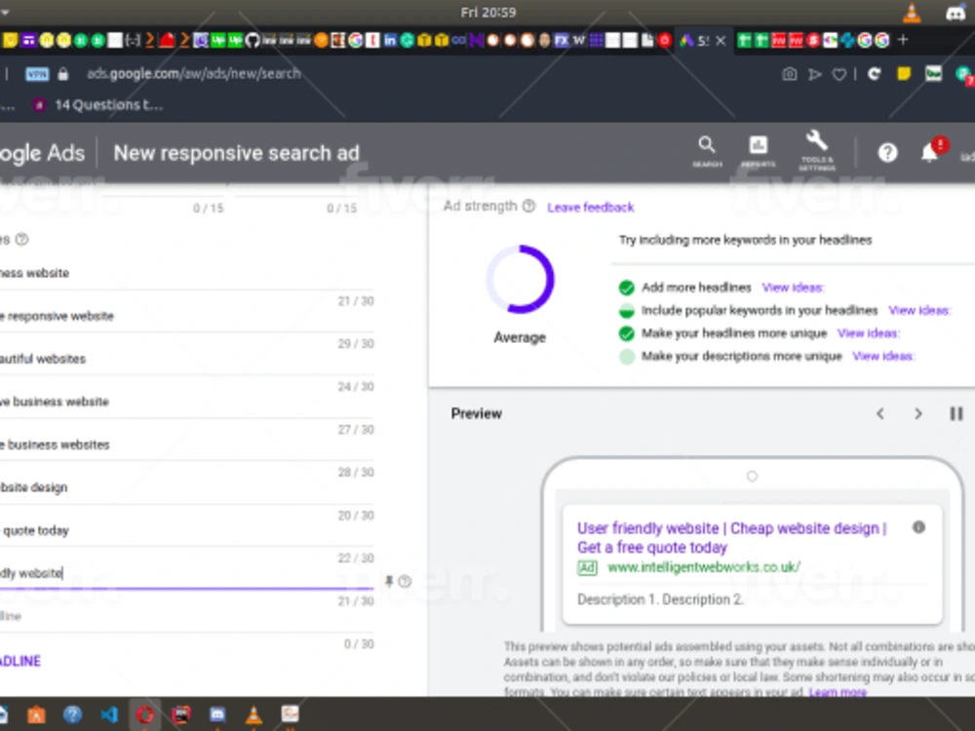This screenshot has height=731, width=975.
Task: Click the 'quote today' headline field
Action: click(x=186, y=531)
